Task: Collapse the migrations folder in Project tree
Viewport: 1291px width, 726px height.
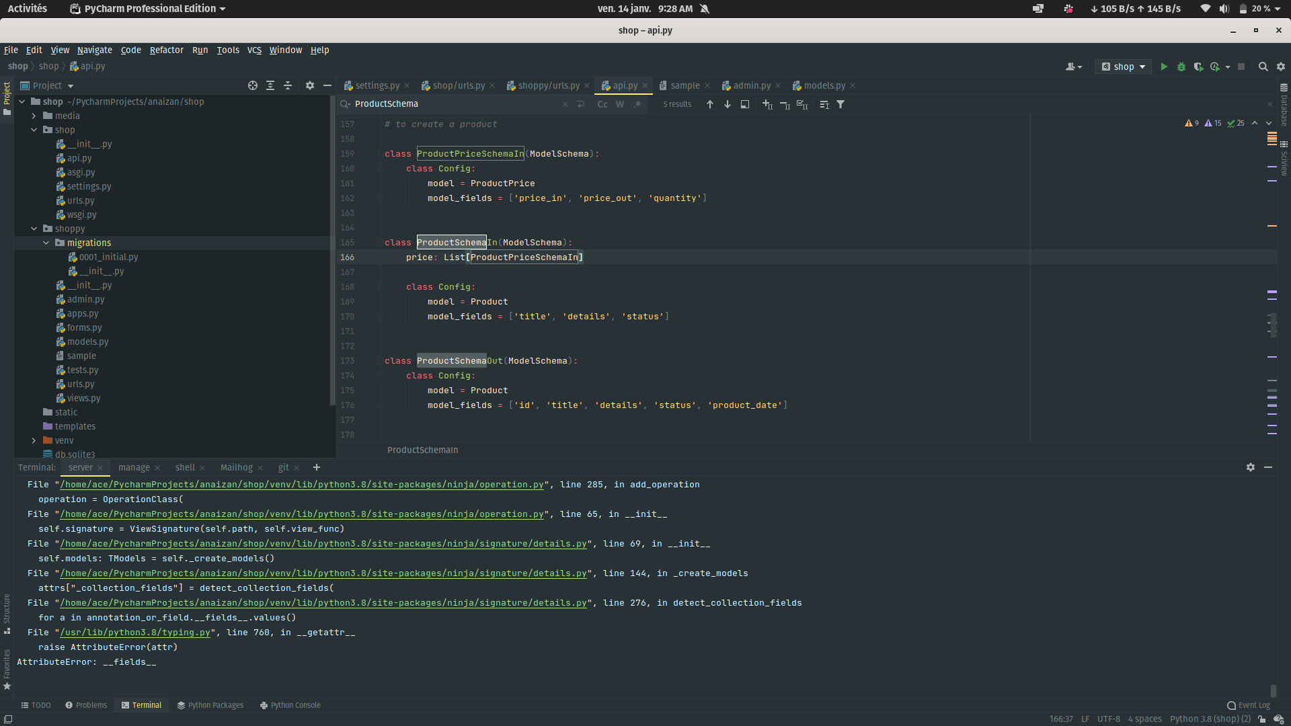Action: [x=46, y=243]
